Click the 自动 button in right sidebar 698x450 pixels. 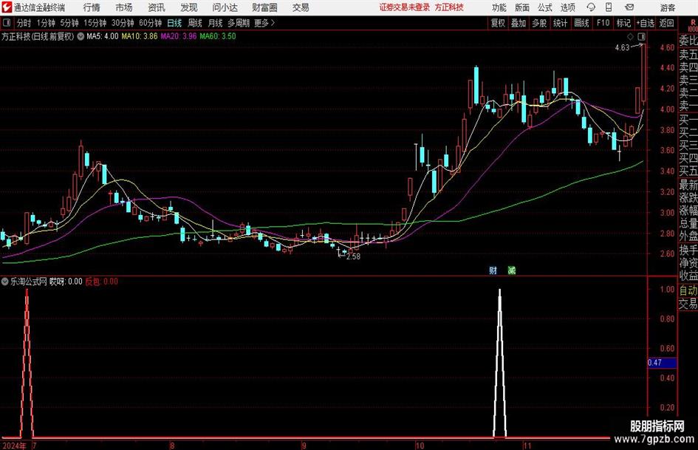(x=688, y=290)
